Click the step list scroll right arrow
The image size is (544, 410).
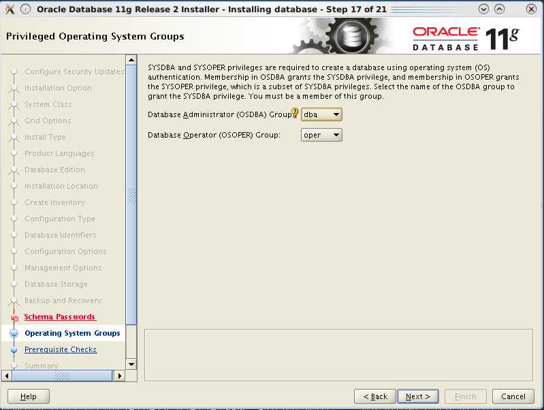(120, 376)
